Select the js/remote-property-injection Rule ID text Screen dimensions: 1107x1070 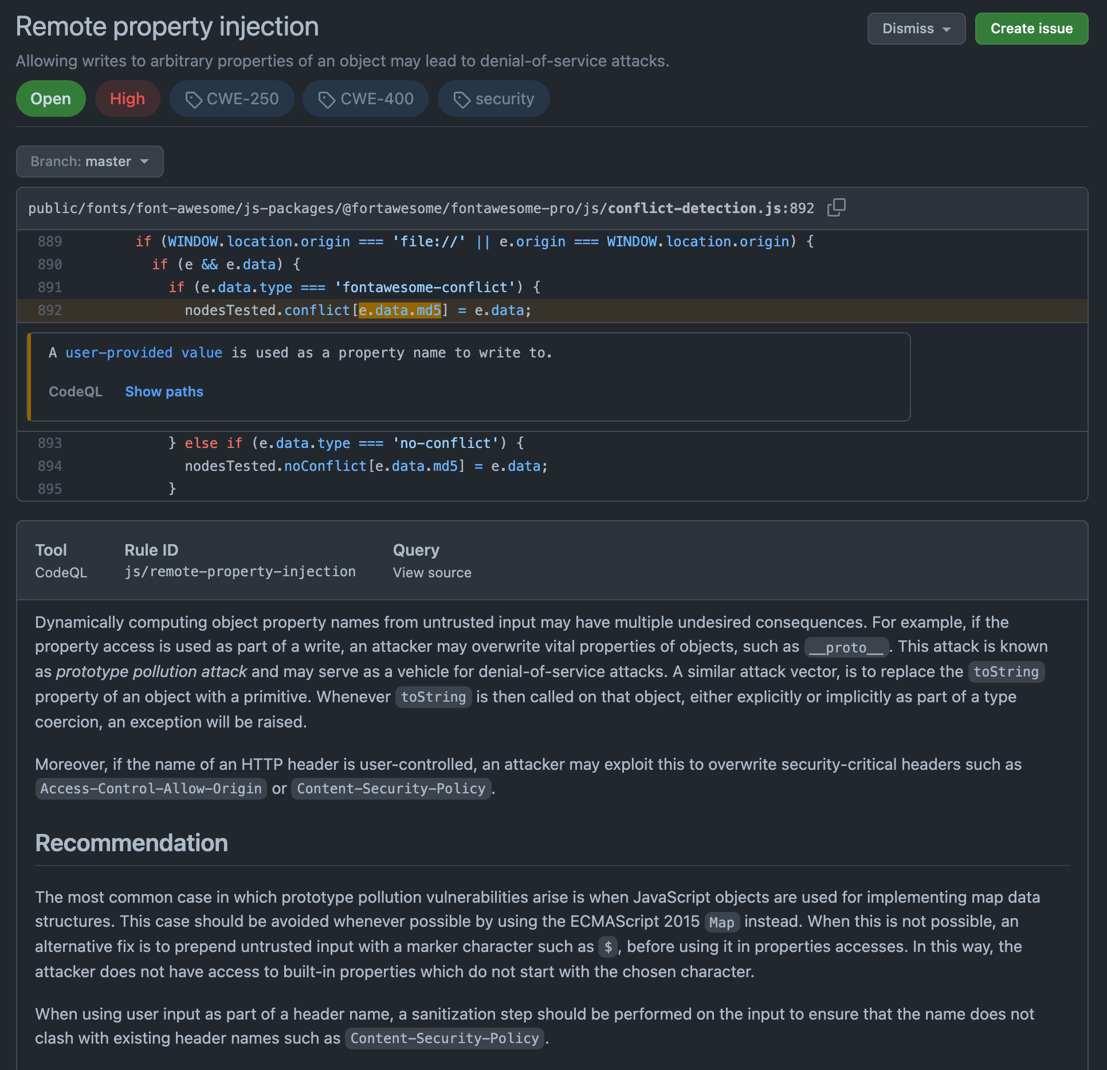[x=240, y=571]
